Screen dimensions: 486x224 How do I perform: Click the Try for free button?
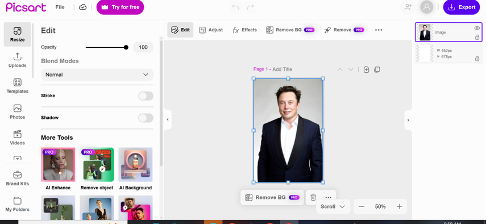click(121, 7)
